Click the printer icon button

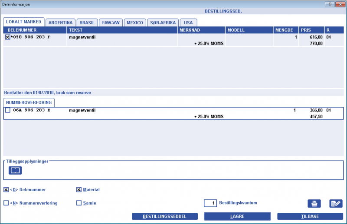point(314,204)
